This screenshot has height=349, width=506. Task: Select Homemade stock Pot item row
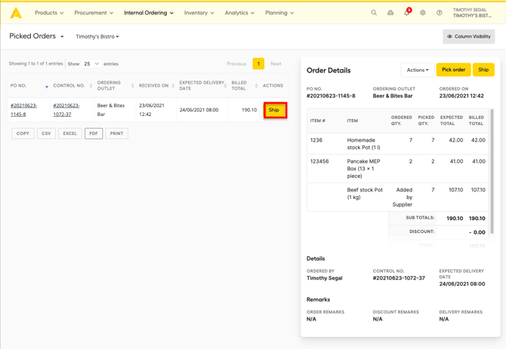[397, 144]
